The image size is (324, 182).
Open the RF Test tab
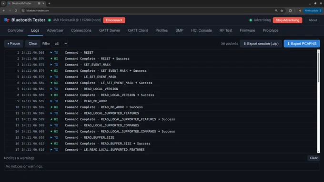[226, 30]
